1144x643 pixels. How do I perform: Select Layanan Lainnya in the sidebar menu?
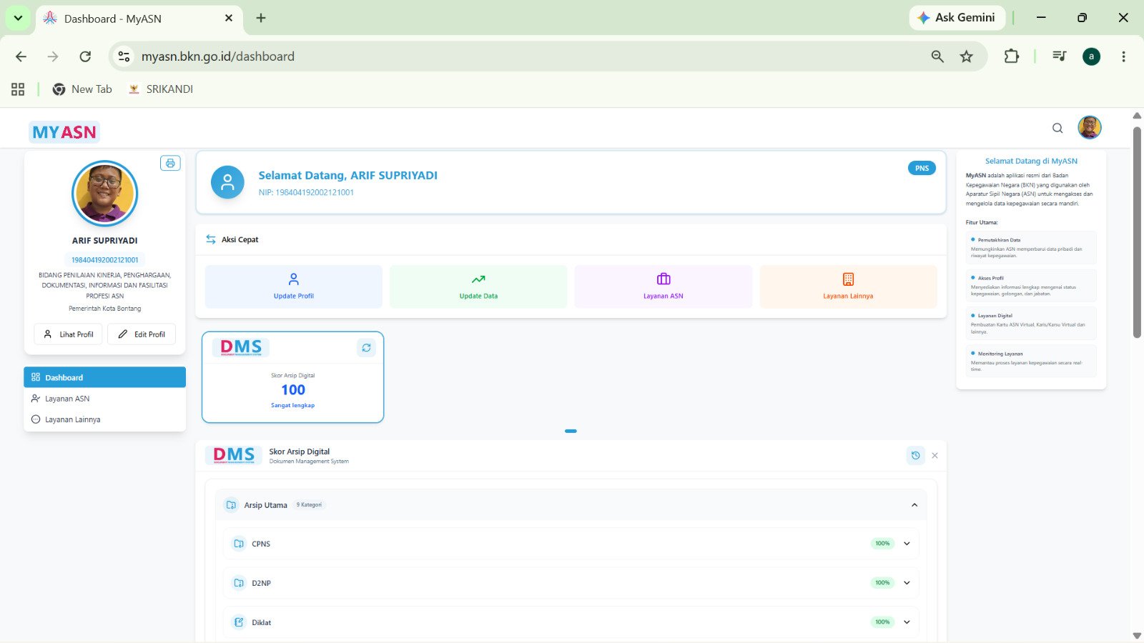pyautogui.click(x=104, y=419)
